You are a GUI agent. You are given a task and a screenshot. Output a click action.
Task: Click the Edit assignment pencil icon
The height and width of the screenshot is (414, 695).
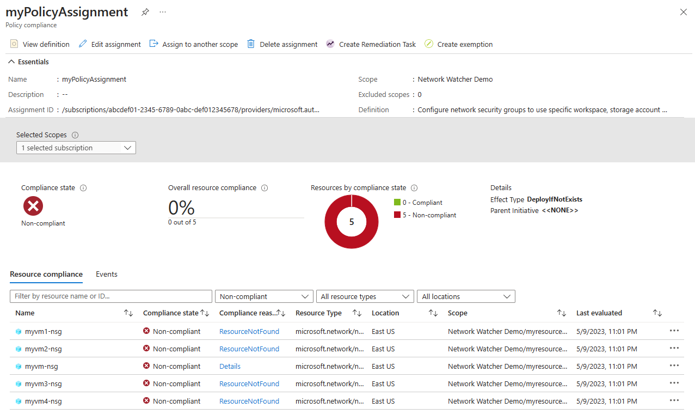[x=83, y=44]
